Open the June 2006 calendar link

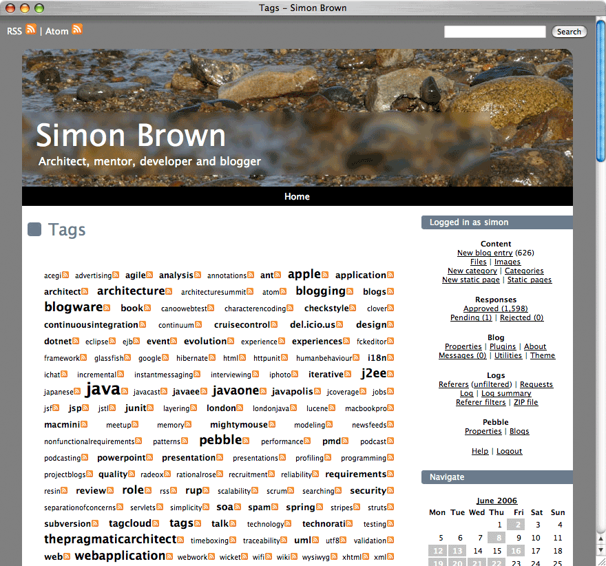[496, 501]
